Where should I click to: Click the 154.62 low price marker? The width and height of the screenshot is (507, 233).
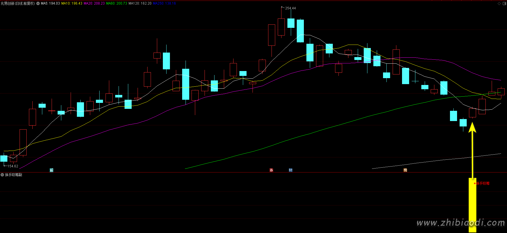[x=12, y=166]
